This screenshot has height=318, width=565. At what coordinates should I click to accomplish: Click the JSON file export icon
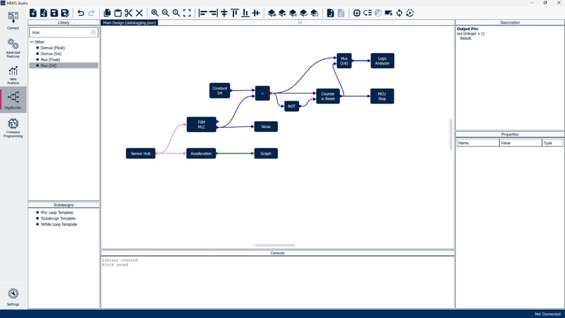(x=330, y=13)
